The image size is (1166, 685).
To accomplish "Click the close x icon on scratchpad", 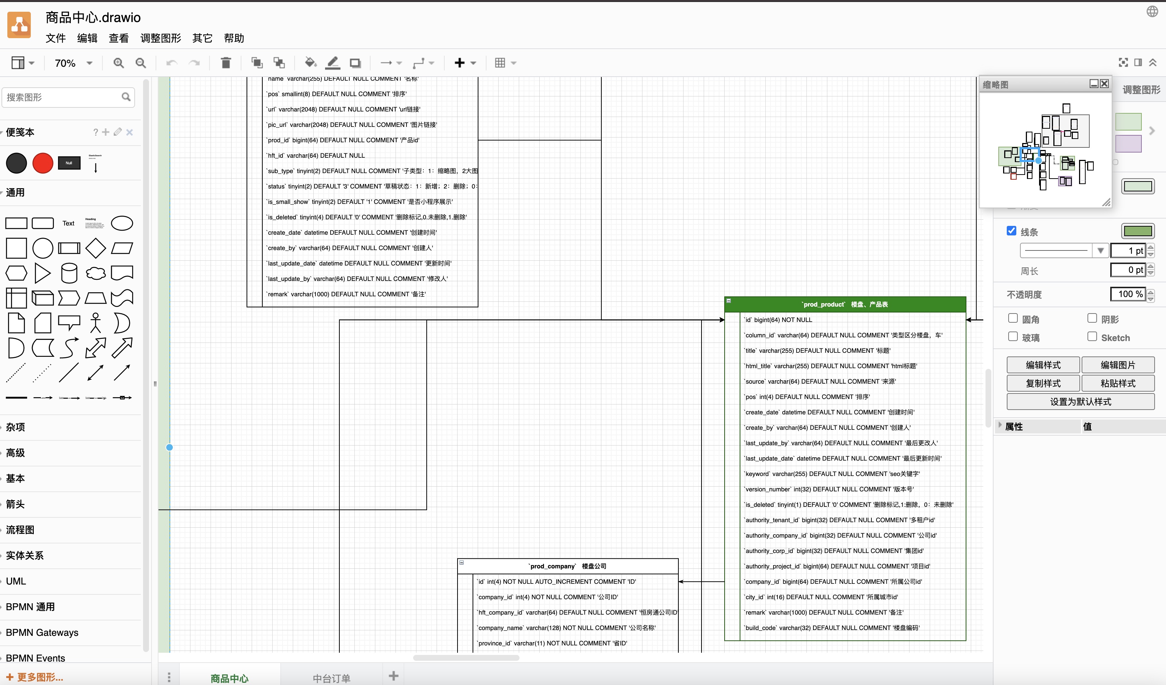I will point(130,132).
